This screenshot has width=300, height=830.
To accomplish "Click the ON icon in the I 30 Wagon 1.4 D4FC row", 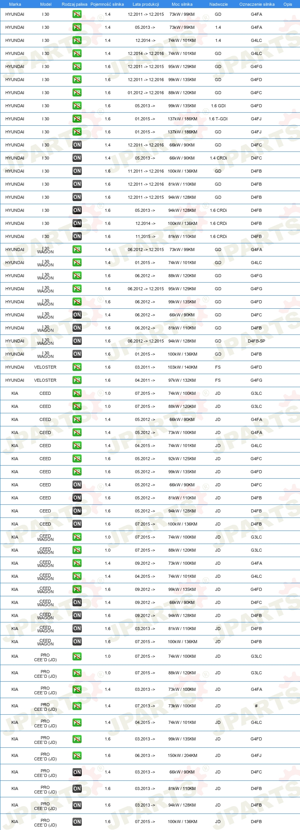I will pos(77,315).
